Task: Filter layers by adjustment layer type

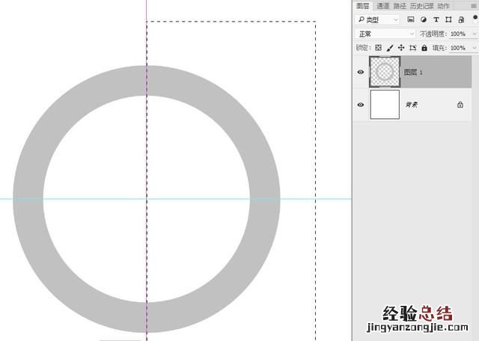Action: [424, 19]
